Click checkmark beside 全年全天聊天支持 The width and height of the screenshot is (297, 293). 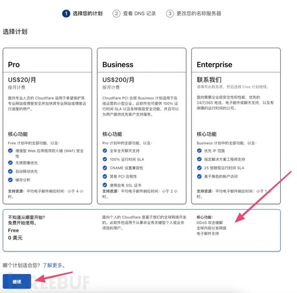[105, 151]
